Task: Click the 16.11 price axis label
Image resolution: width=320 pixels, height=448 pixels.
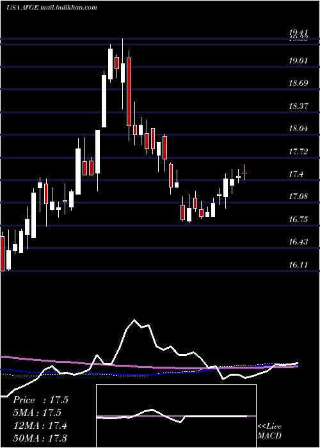Action: coord(299,264)
